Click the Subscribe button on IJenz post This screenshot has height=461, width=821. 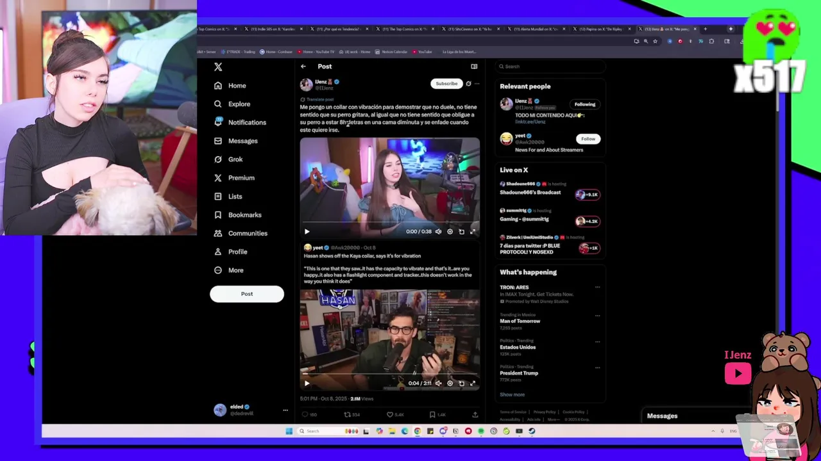[x=446, y=84]
